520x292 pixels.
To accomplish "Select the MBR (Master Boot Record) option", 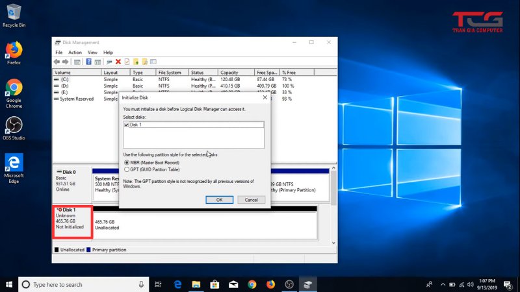I will coord(127,163).
